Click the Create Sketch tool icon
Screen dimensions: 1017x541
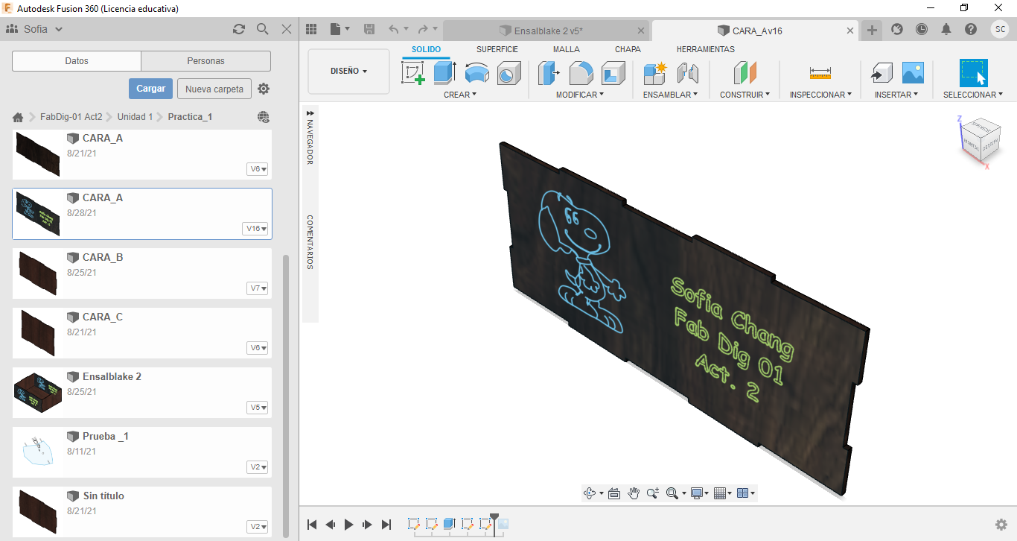click(x=412, y=73)
